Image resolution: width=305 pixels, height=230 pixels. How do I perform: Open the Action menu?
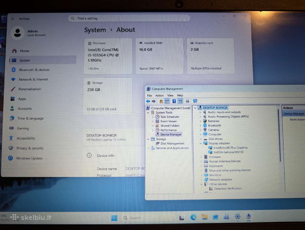tap(159, 96)
